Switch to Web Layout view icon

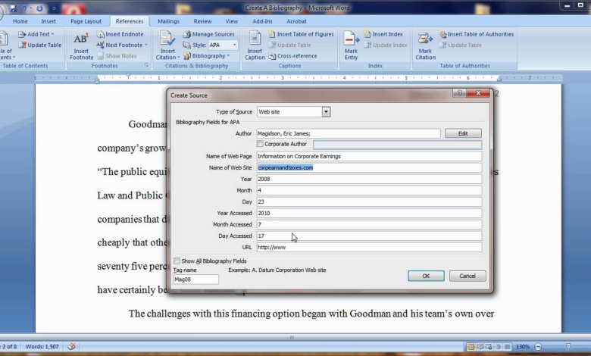click(x=489, y=347)
